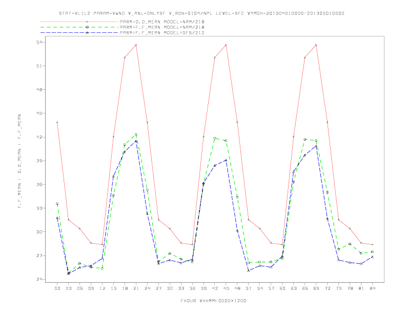Click x-axis forecast hour label 84
The image size is (406, 314).
pyautogui.click(x=372, y=288)
